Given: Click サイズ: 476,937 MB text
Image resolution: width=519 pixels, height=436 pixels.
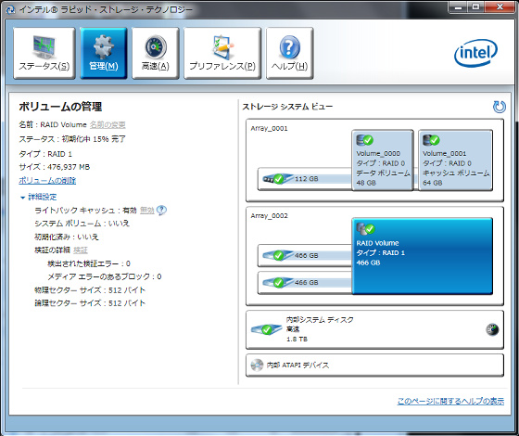Looking at the screenshot, I should point(55,167).
